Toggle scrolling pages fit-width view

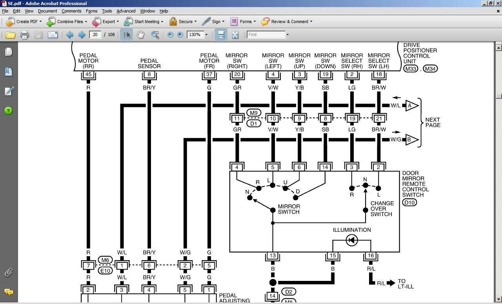[221, 35]
